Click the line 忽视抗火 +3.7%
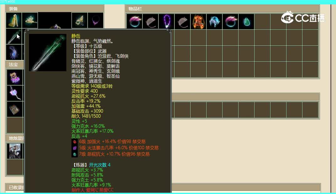This screenshot has width=336, height=194. coord(87,170)
